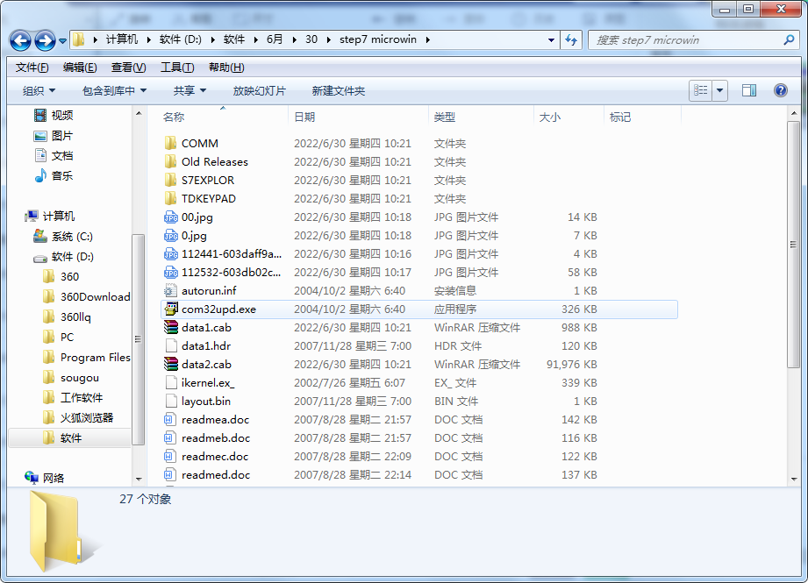808x583 pixels.
Task: Open the recent locations dropdown arrow
Action: click(62, 40)
